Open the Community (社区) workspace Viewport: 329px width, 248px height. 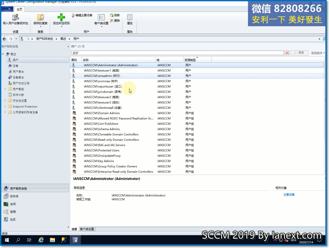coord(35,219)
